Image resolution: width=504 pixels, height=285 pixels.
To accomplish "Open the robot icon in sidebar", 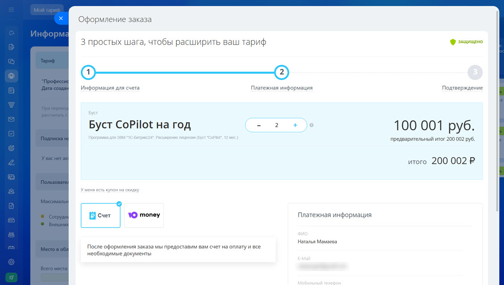I will 11,234.
